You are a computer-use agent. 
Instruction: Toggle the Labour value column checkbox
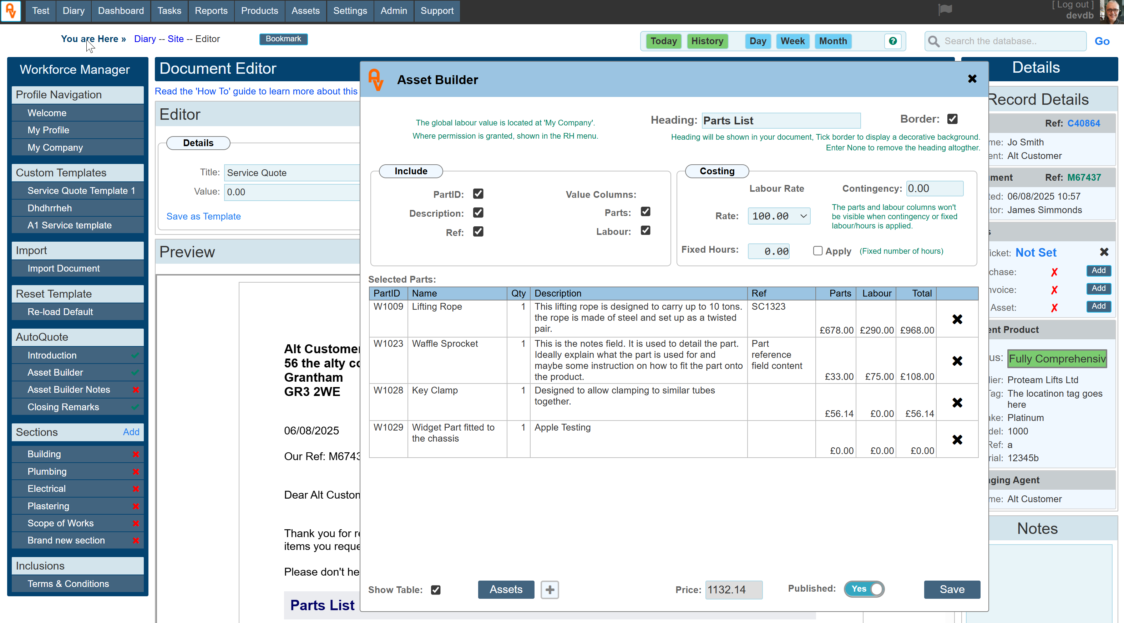pos(645,231)
